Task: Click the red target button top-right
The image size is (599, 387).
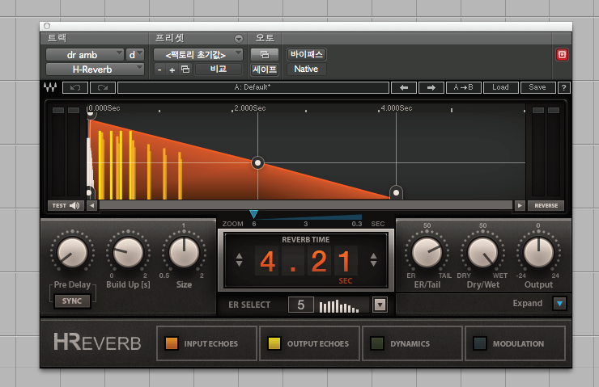Action: click(x=562, y=54)
